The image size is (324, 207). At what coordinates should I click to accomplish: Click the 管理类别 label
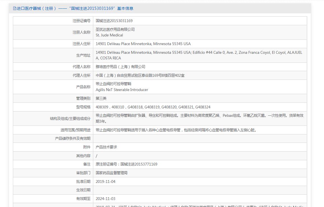tap(83, 98)
